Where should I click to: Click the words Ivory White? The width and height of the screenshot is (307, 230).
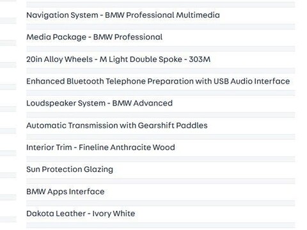(x=114, y=213)
